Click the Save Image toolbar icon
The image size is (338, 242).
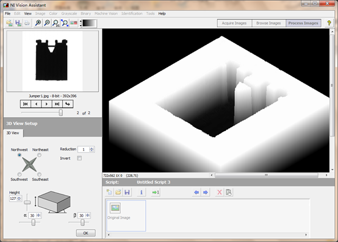[18, 23]
